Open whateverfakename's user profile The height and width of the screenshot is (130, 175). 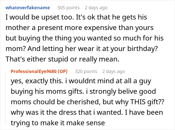[27, 7]
